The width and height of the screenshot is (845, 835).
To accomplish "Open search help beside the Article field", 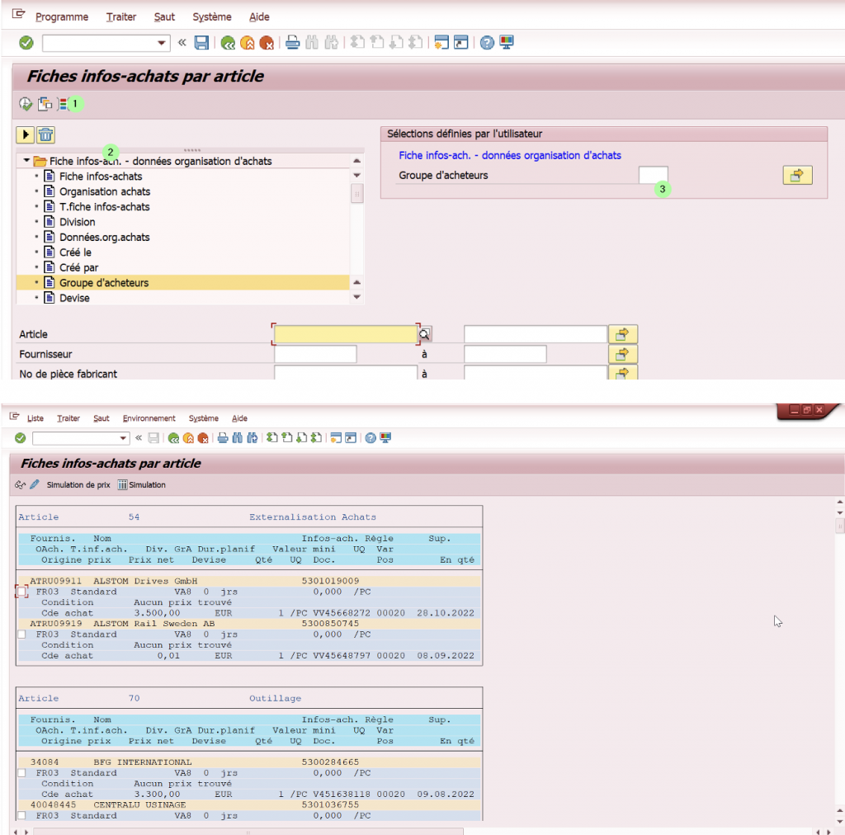I will pyautogui.click(x=426, y=334).
